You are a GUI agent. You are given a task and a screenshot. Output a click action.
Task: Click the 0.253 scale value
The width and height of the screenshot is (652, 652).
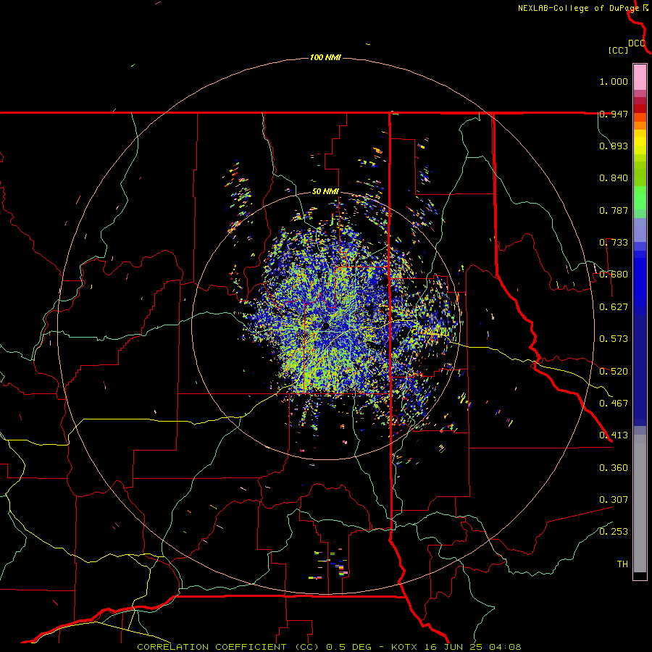[x=614, y=532]
